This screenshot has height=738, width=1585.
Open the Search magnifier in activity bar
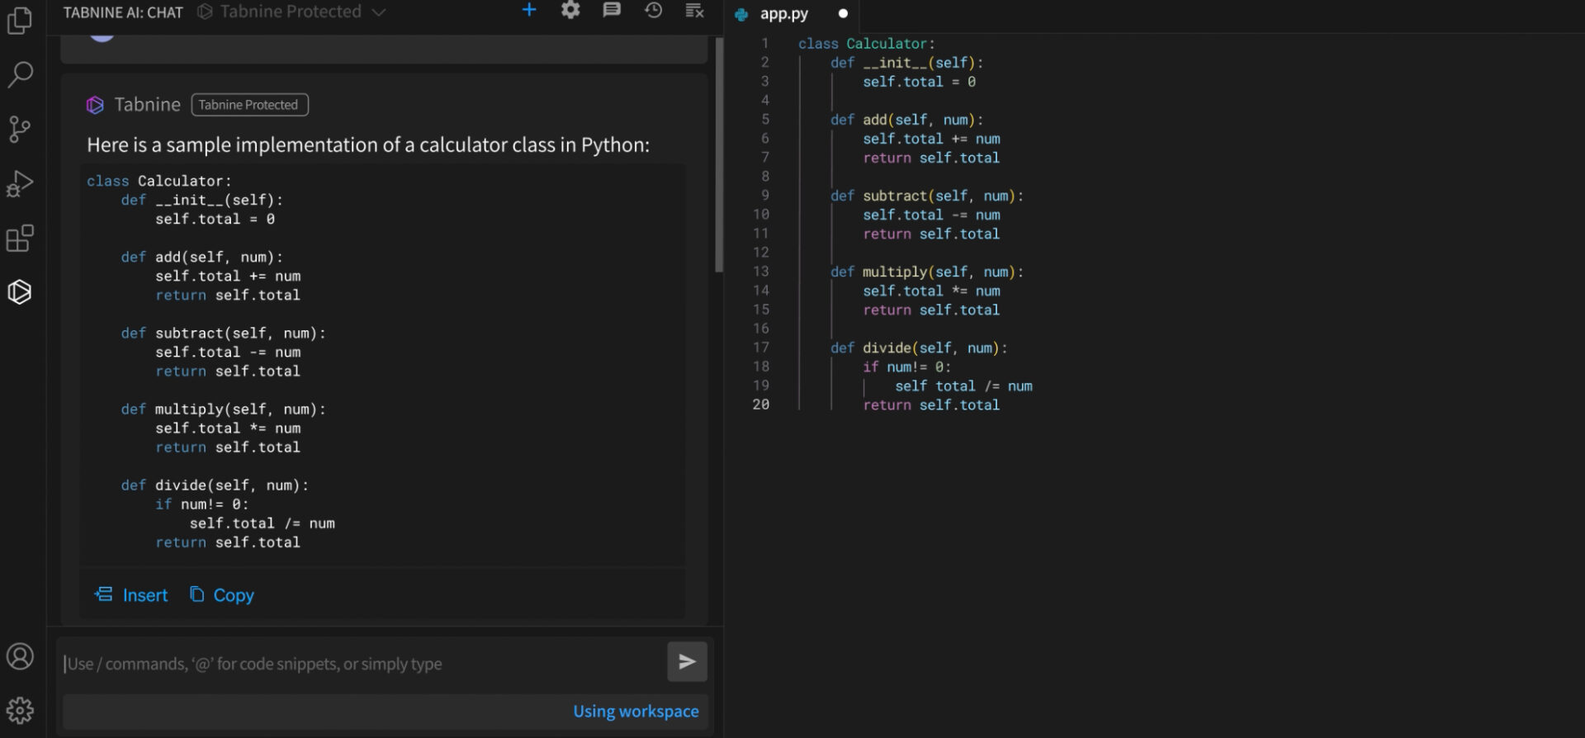click(20, 74)
